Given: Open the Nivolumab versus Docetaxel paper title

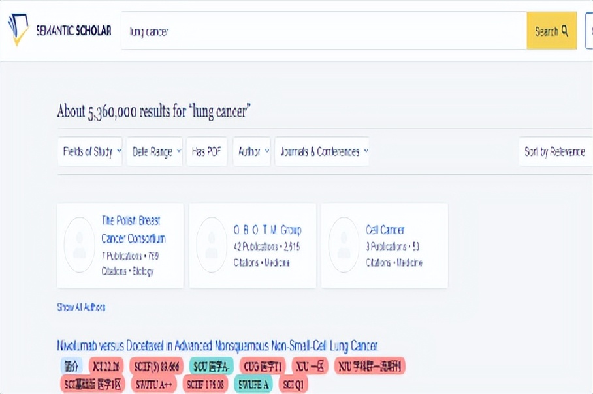Looking at the screenshot, I should click(x=217, y=346).
